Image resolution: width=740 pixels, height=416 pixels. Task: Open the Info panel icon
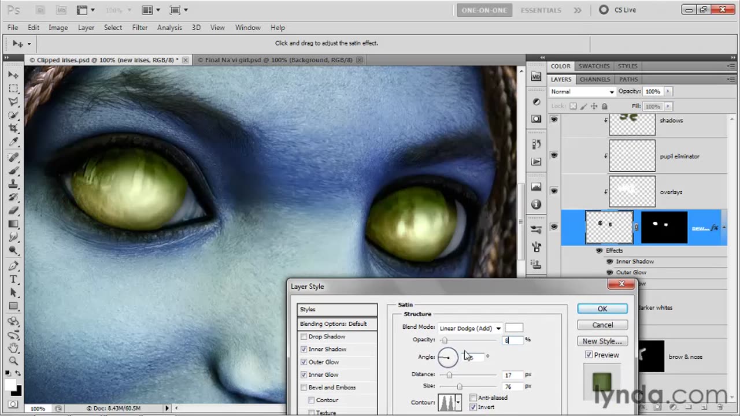point(536,205)
